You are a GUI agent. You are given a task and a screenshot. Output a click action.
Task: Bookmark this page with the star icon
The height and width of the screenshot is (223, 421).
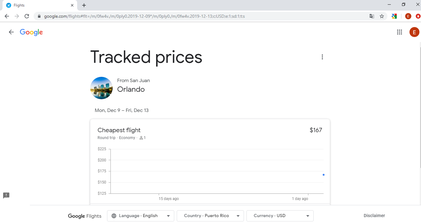(382, 16)
